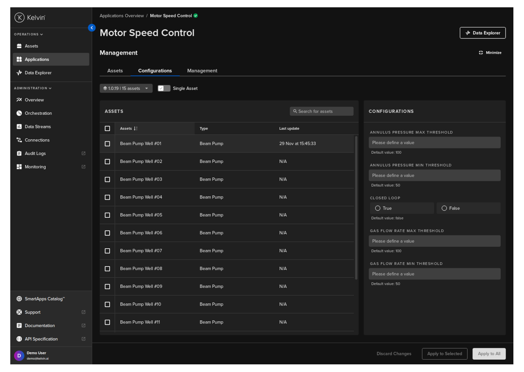Collapse sidebar with the blue arrow button
This screenshot has height=372, width=524.
[92, 28]
